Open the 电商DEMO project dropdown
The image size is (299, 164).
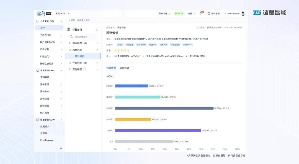62,14
